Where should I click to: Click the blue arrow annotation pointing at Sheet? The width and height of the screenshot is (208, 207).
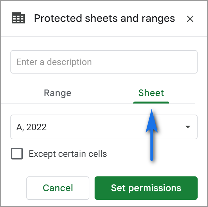[152, 135]
